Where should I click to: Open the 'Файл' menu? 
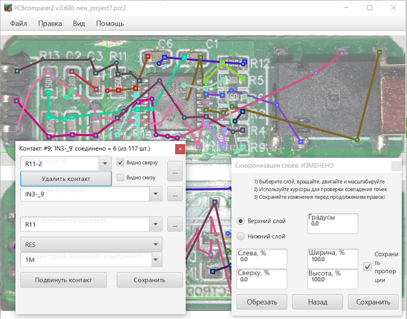coord(18,24)
